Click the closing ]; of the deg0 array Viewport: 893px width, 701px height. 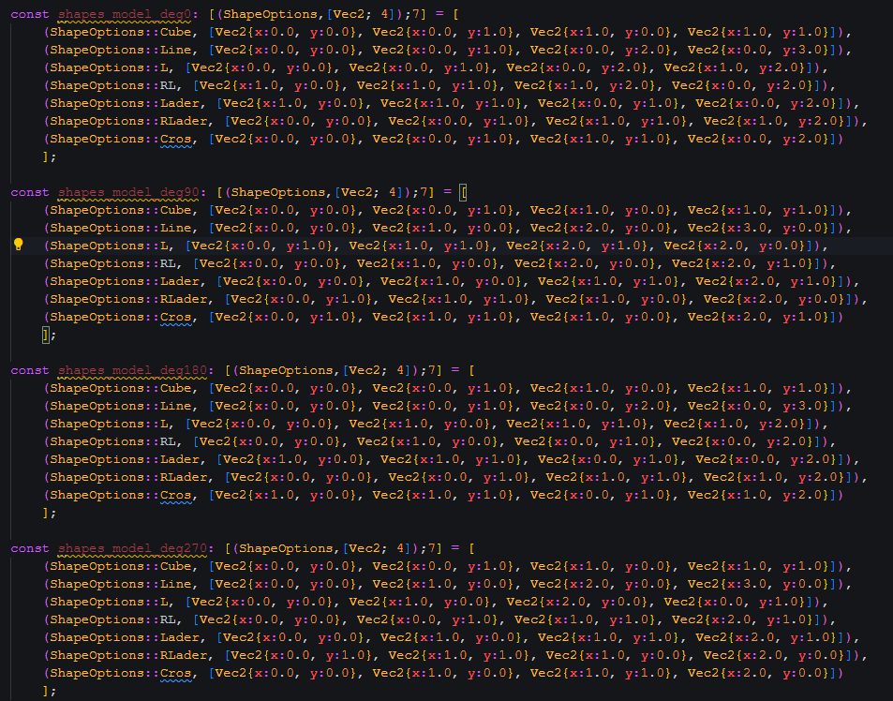50,157
